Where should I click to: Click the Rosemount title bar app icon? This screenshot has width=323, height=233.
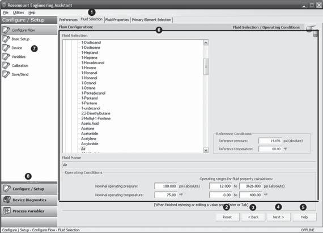click(4, 5)
